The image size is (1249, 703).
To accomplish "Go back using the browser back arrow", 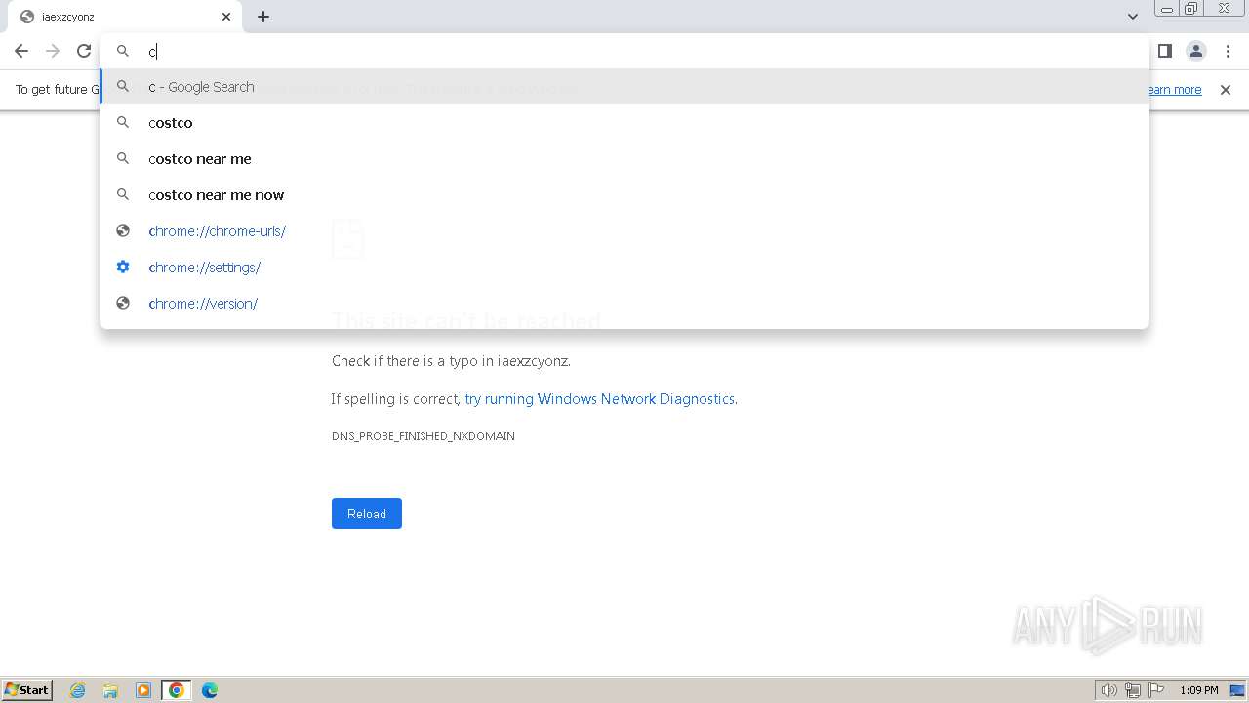I will point(21,51).
